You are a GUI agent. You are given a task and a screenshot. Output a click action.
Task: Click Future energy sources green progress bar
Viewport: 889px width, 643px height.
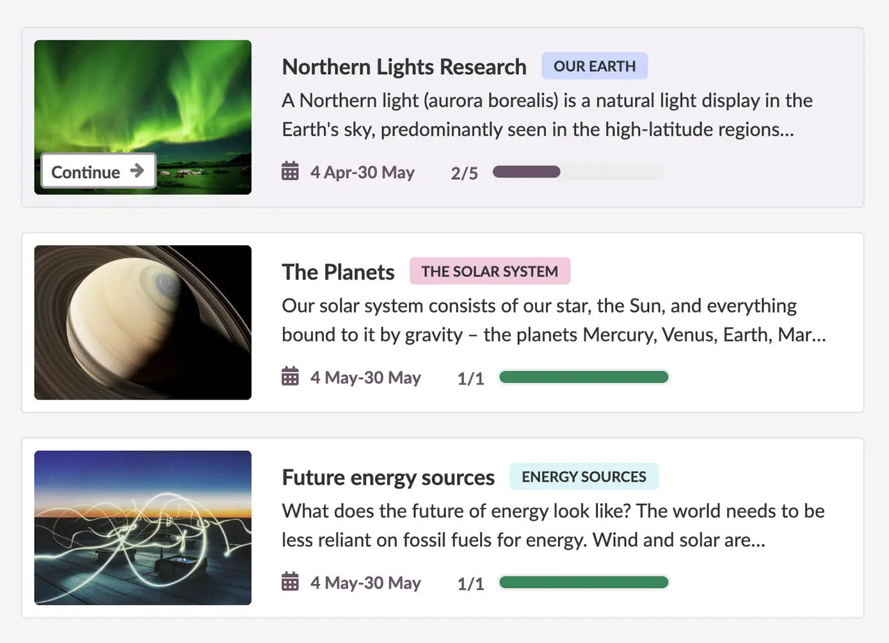coord(584,582)
